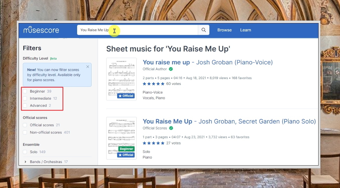
Task: Open the Browse menu
Action: [224, 30]
